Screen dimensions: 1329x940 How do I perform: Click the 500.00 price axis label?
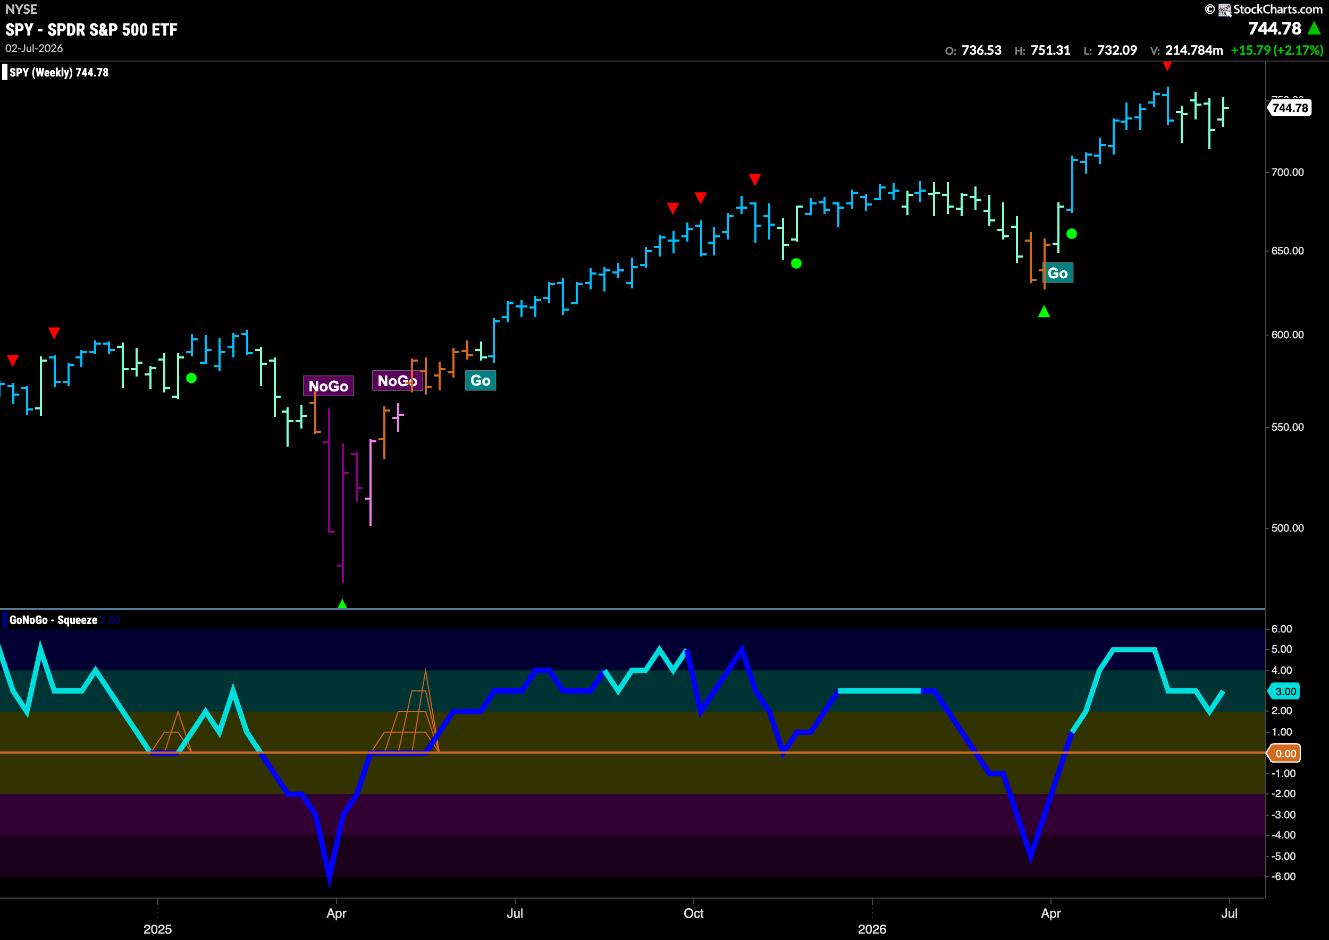(x=1286, y=528)
